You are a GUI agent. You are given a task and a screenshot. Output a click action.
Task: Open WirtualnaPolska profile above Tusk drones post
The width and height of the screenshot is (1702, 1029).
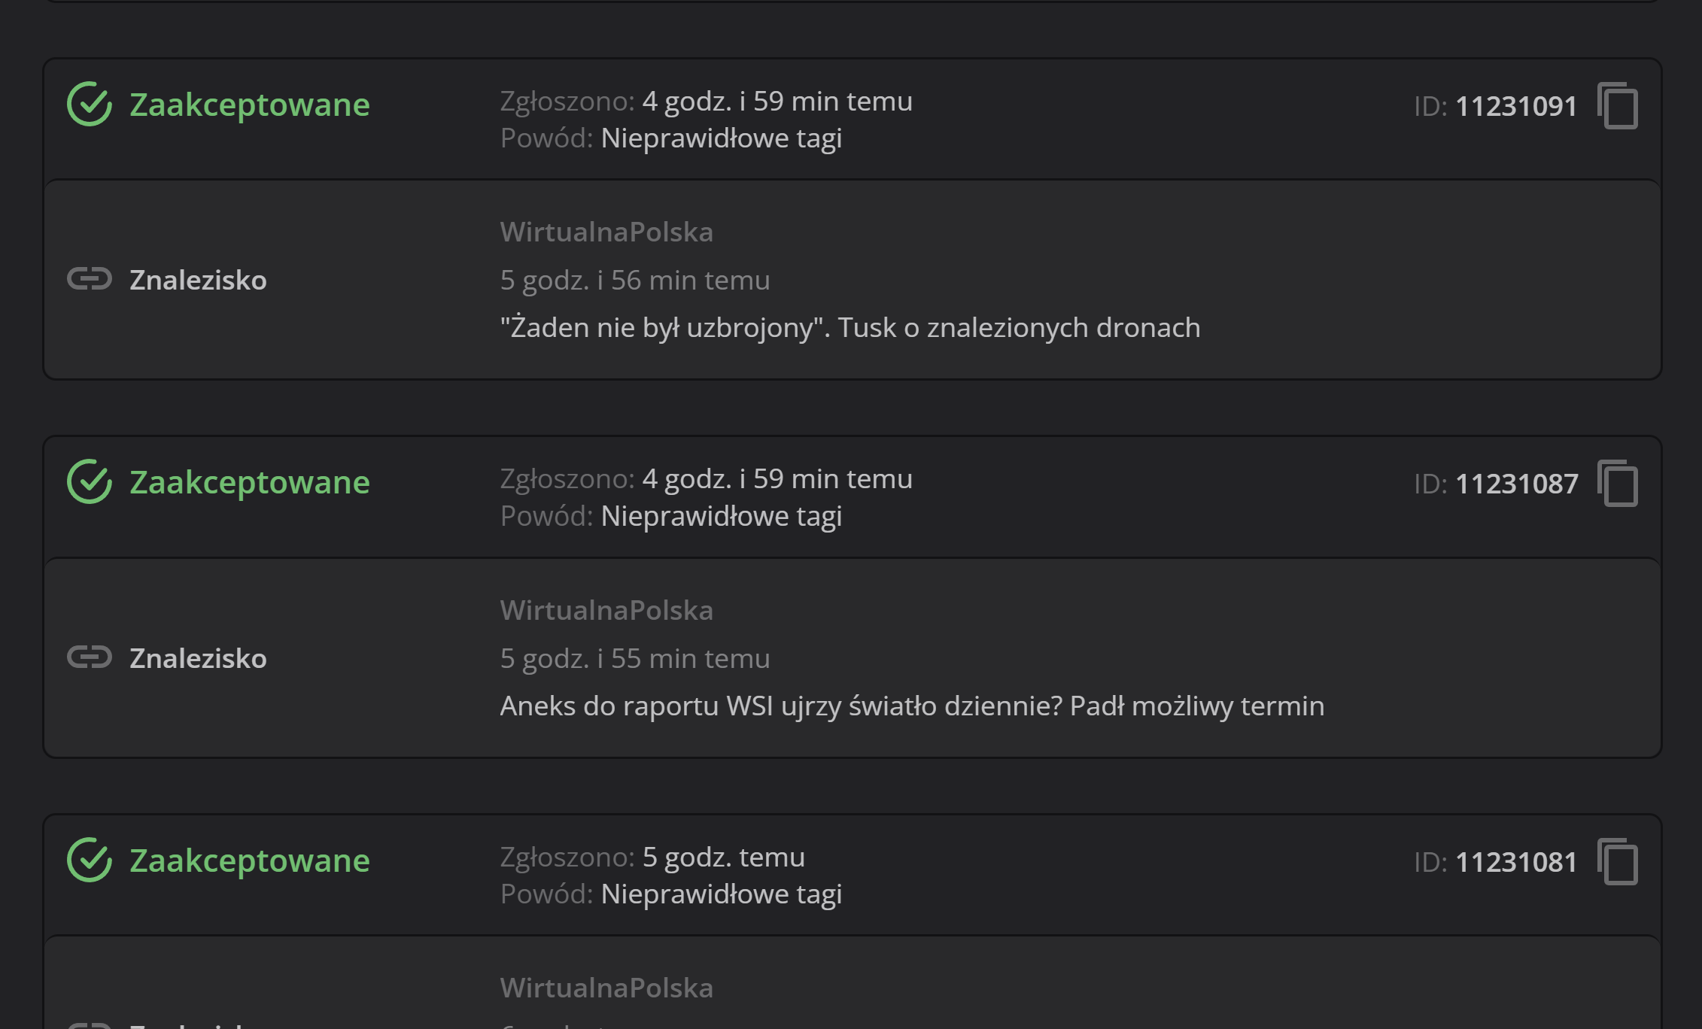[606, 232]
